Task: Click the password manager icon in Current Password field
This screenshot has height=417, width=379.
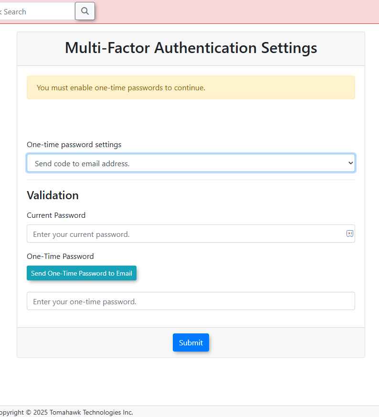Action: 350,234
